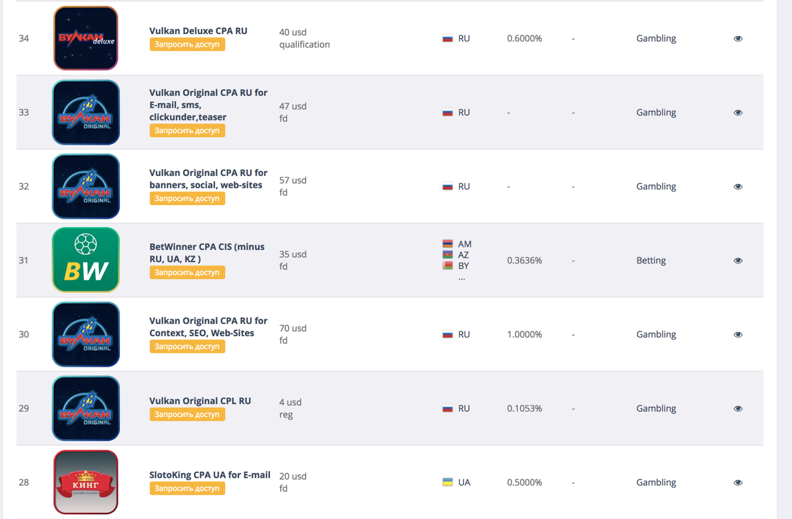Request access to Vulkan Original CPL RU
The width and height of the screenshot is (792, 519).
pos(187,414)
